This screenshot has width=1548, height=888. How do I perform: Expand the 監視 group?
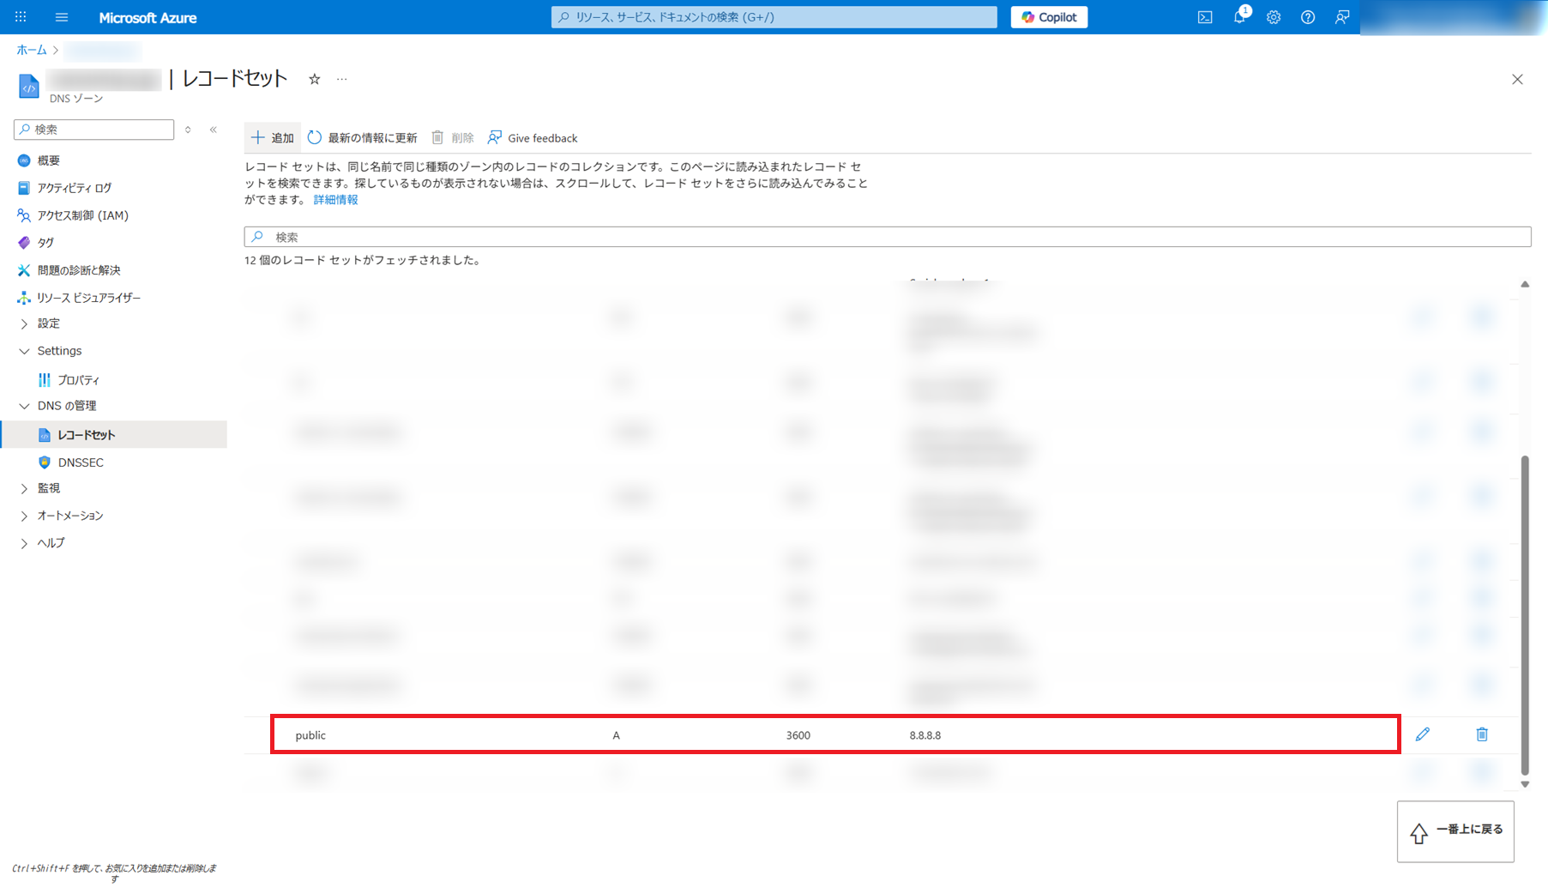(x=48, y=488)
